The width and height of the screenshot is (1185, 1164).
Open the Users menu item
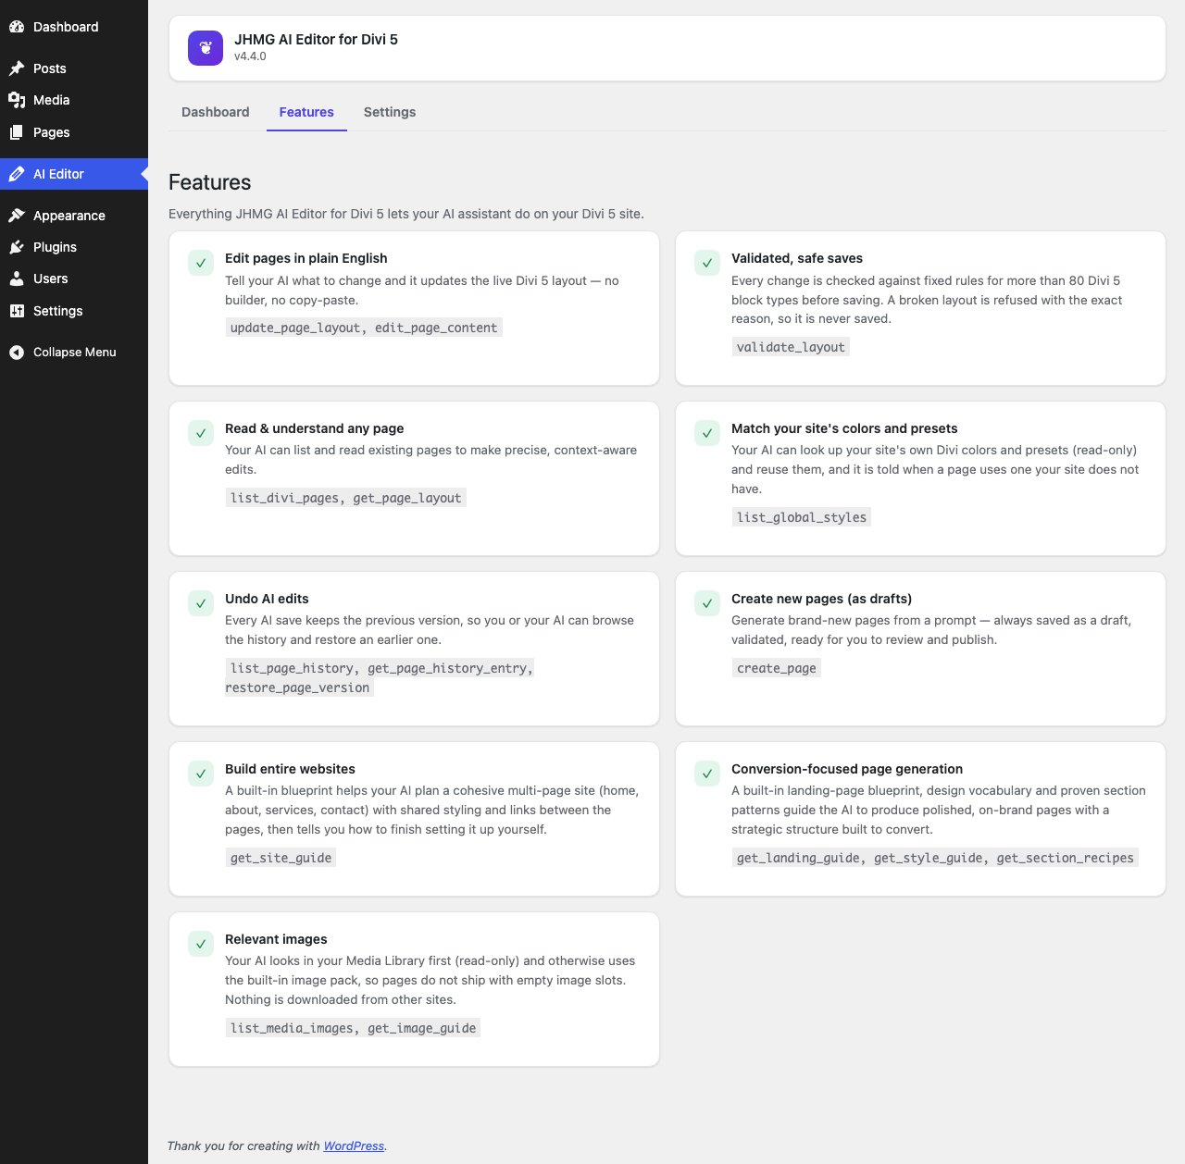point(74,279)
